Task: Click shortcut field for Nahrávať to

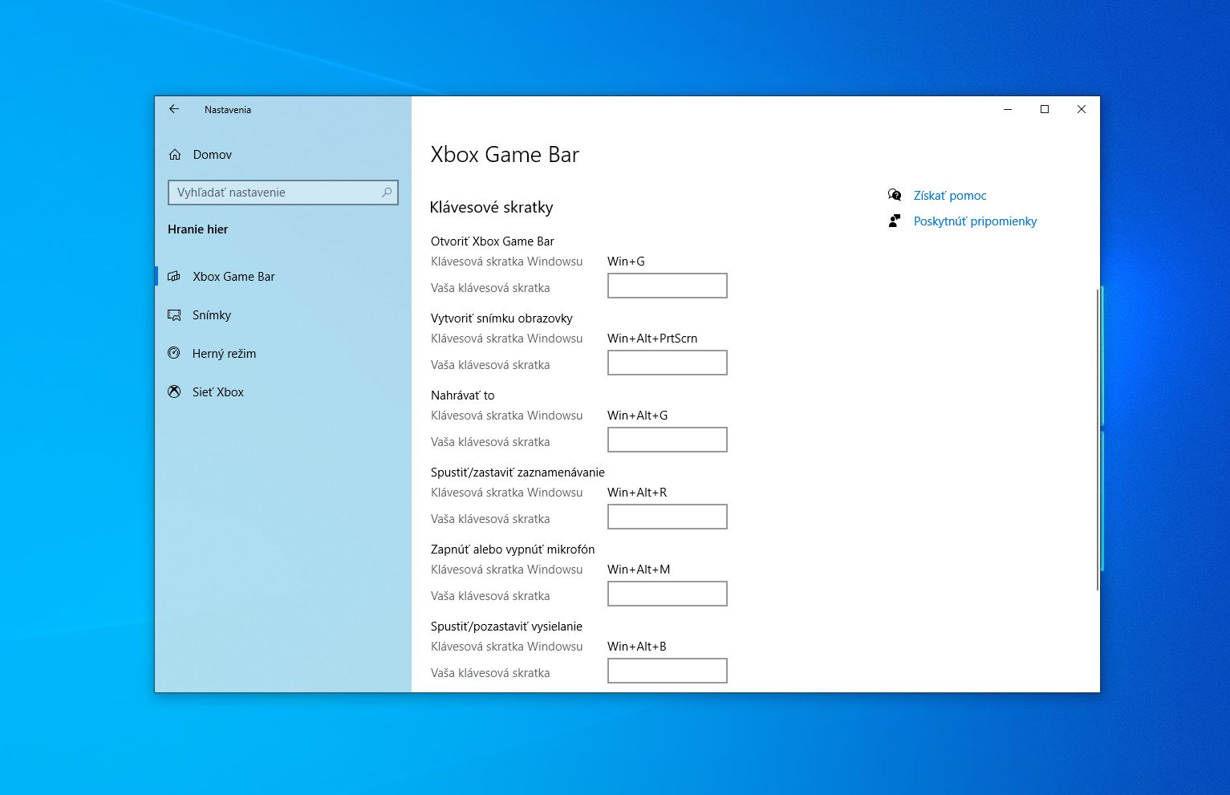Action: (668, 440)
